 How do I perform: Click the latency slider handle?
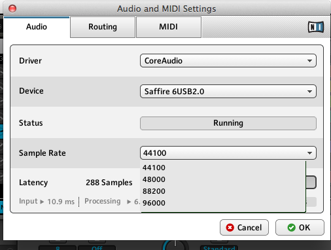(311, 182)
